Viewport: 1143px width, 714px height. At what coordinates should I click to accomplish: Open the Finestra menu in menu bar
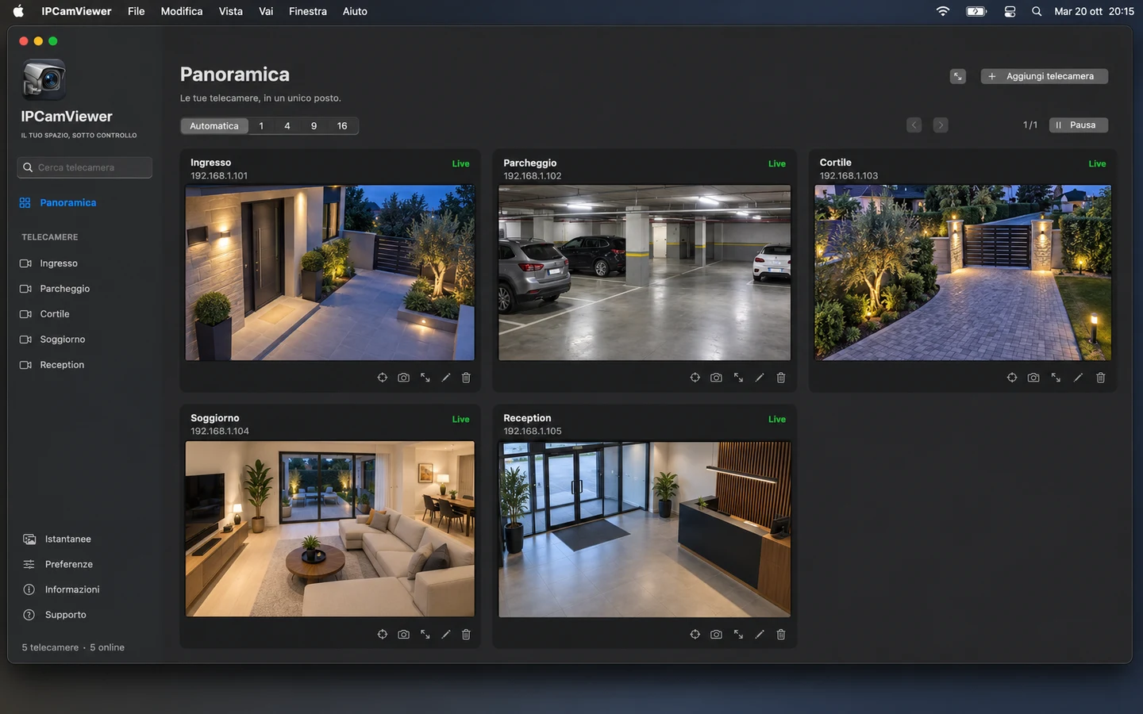[308, 11]
